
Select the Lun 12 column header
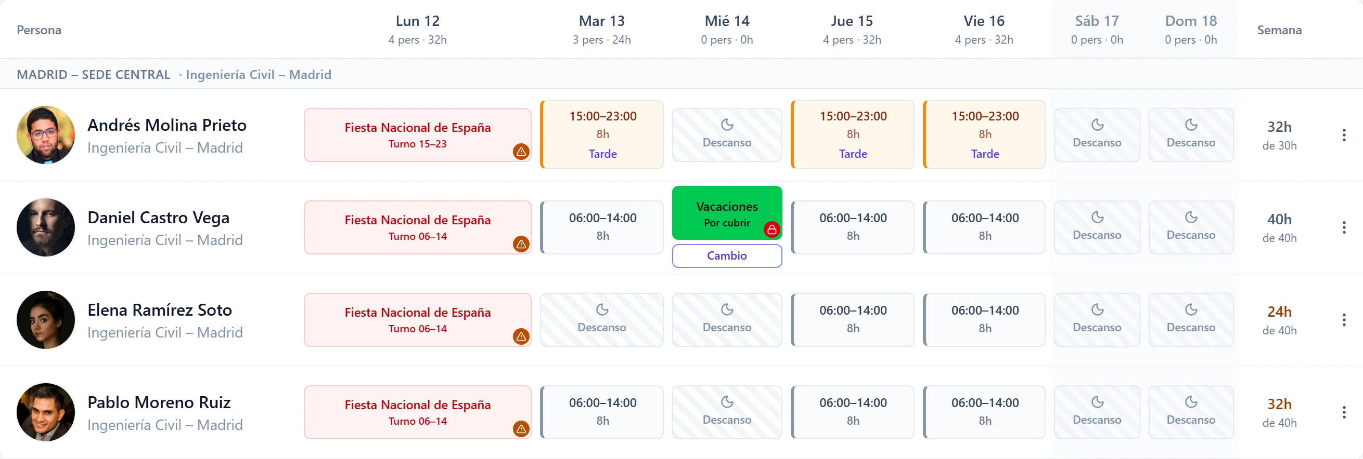(417, 30)
